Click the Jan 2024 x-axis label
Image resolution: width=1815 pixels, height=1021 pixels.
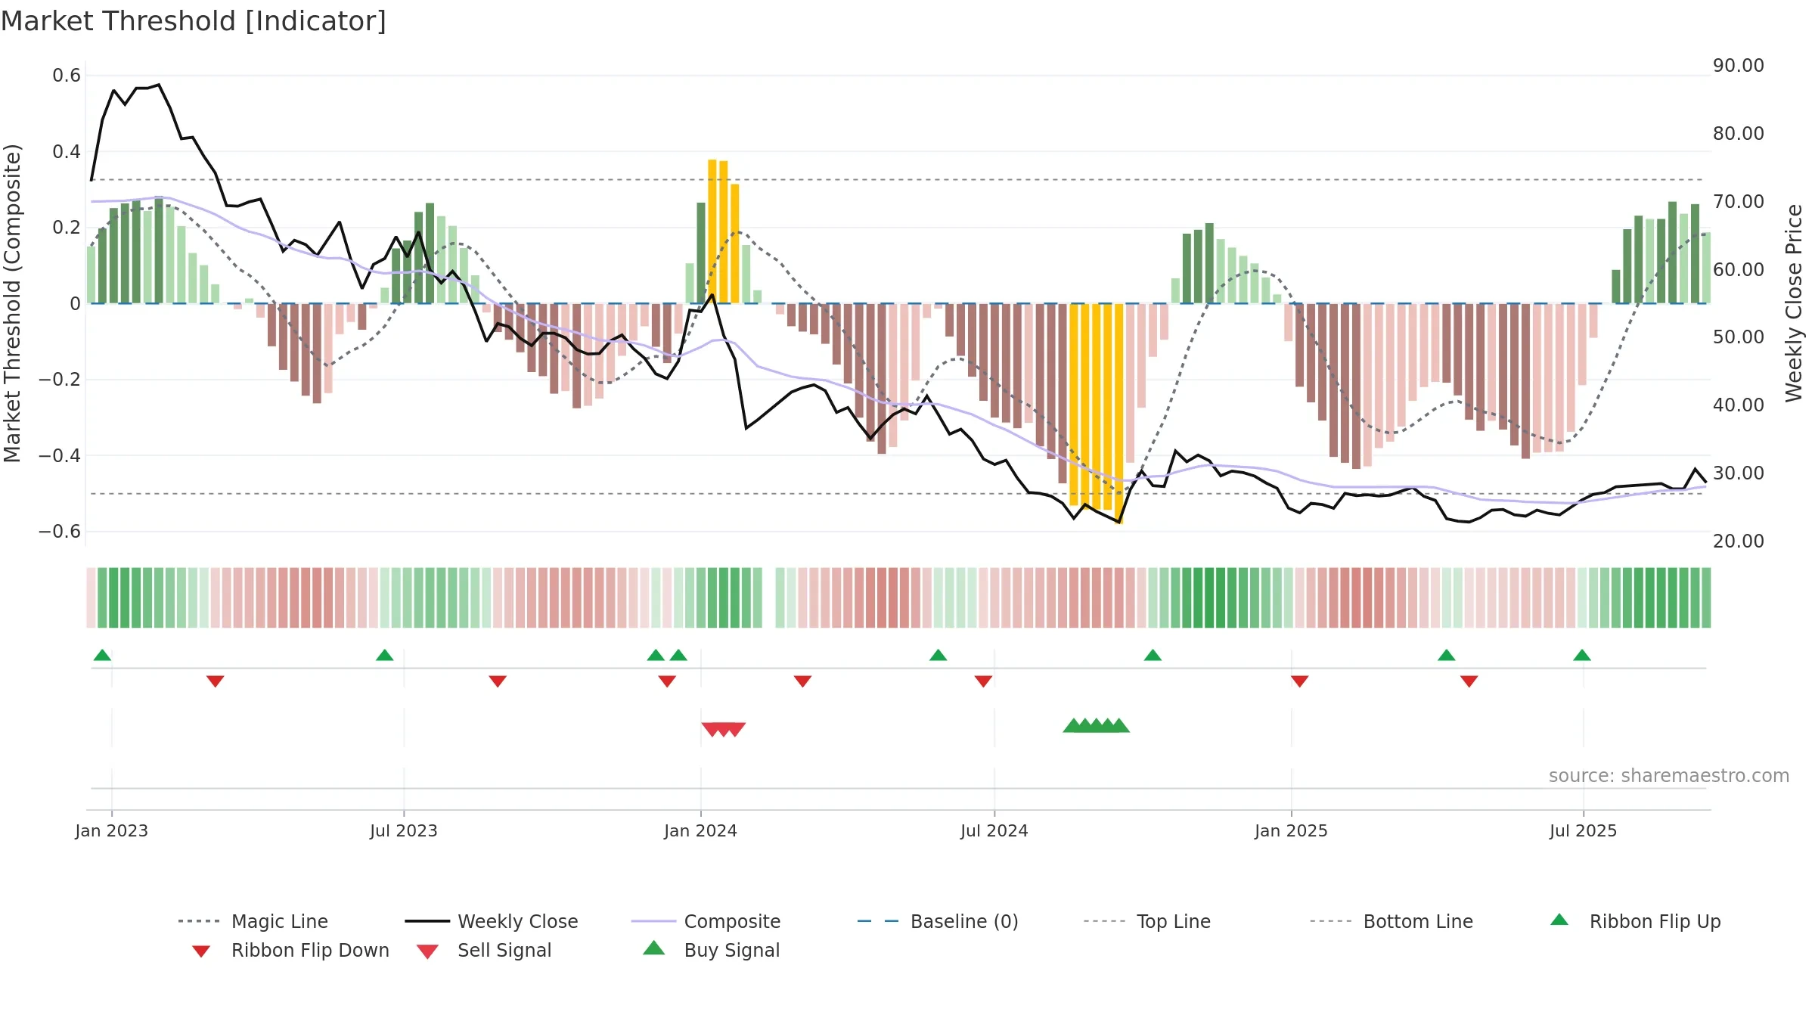[x=700, y=831]
